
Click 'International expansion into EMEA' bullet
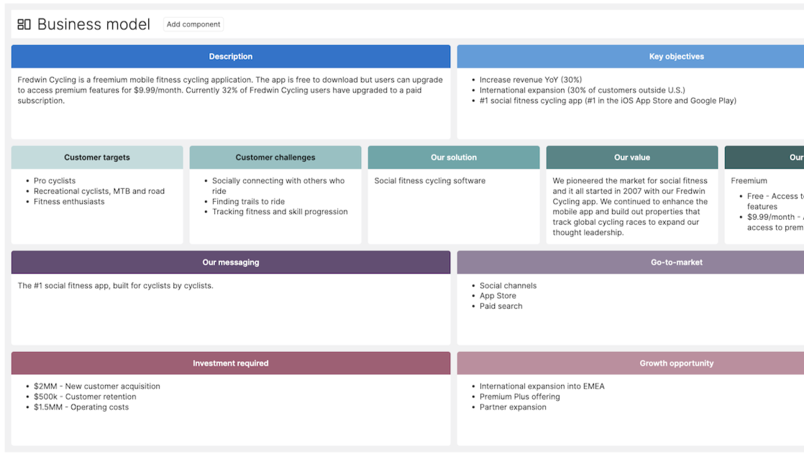[542, 387]
